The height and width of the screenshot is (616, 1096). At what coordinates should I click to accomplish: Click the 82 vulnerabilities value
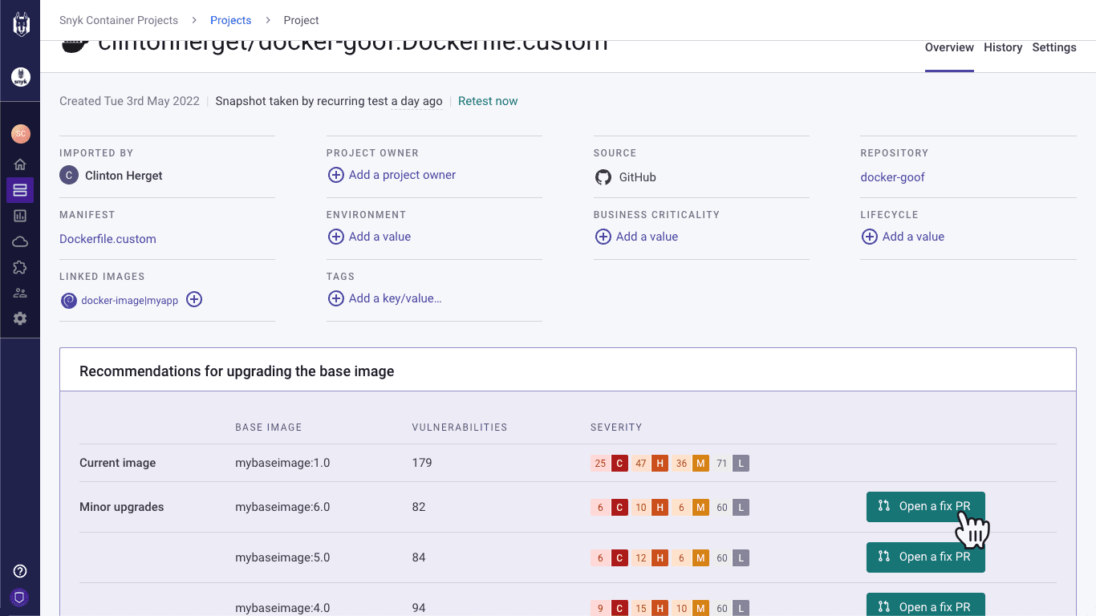point(419,507)
